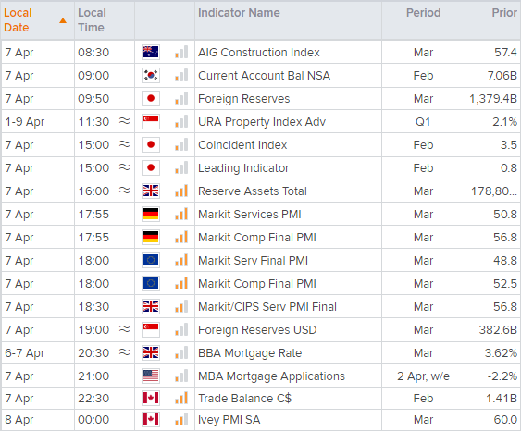Viewport: 521px width, 431px height.
Task: Select the Period column header
Action: pyautogui.click(x=423, y=13)
